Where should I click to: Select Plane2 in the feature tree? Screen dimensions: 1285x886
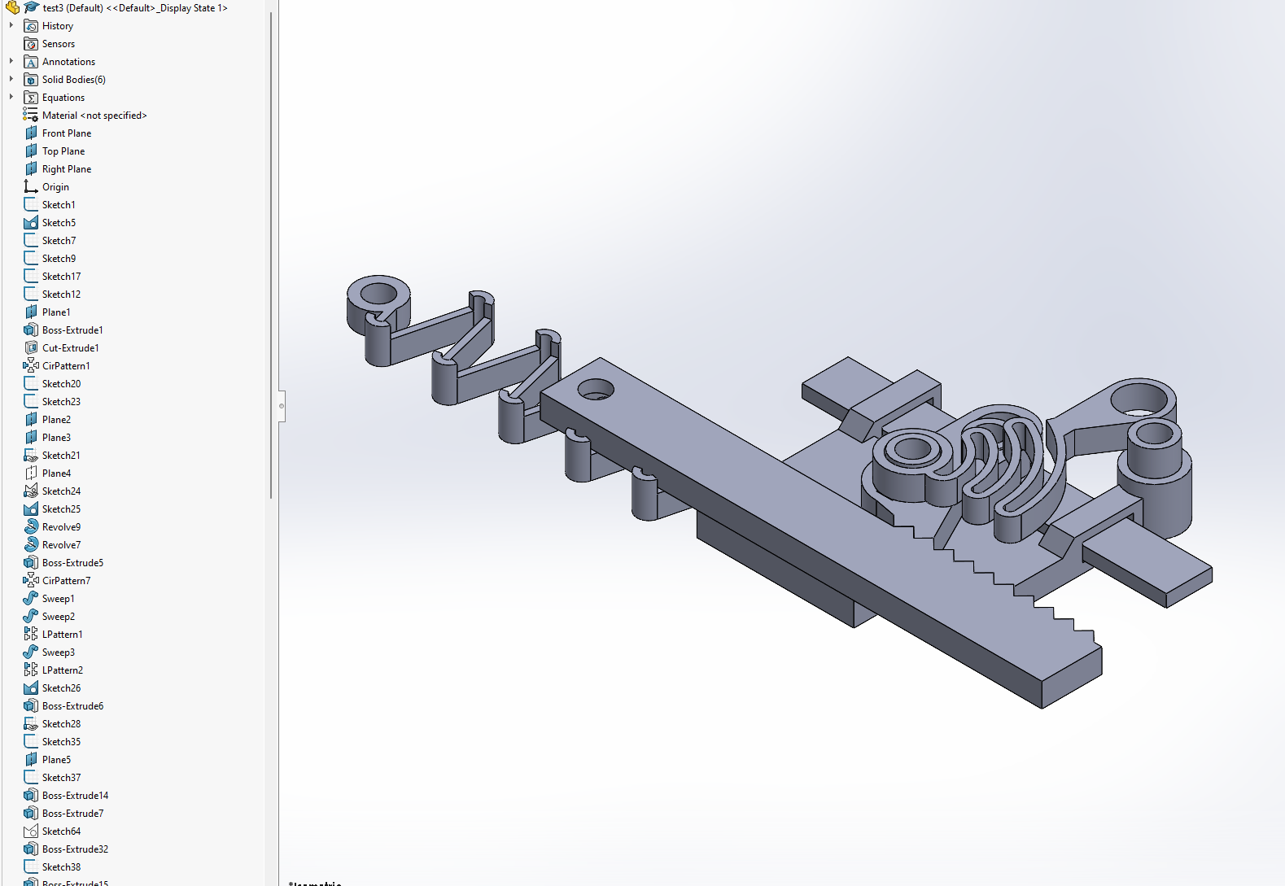point(56,420)
